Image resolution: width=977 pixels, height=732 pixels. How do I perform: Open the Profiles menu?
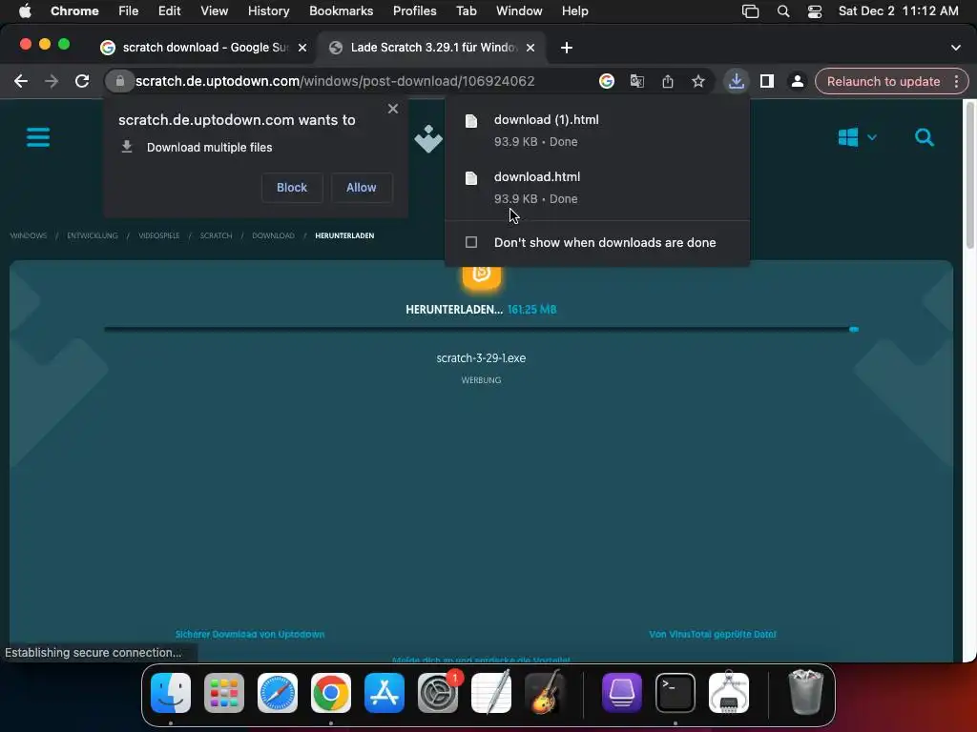coord(414,11)
